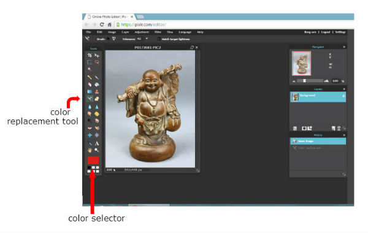The image size is (368, 233).
Task: Click the Logout link
Action: (326, 32)
